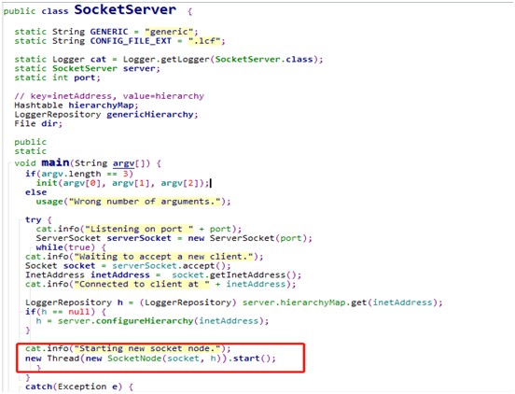Click the "Connected to client at " string
Viewport: 515px width, 394px height.
tap(142, 284)
